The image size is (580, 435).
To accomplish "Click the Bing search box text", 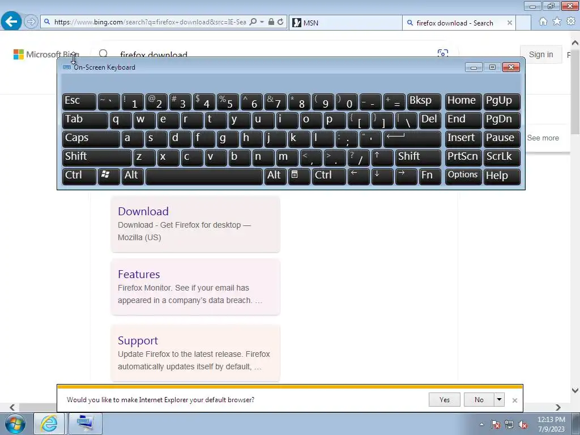I will coord(153,55).
